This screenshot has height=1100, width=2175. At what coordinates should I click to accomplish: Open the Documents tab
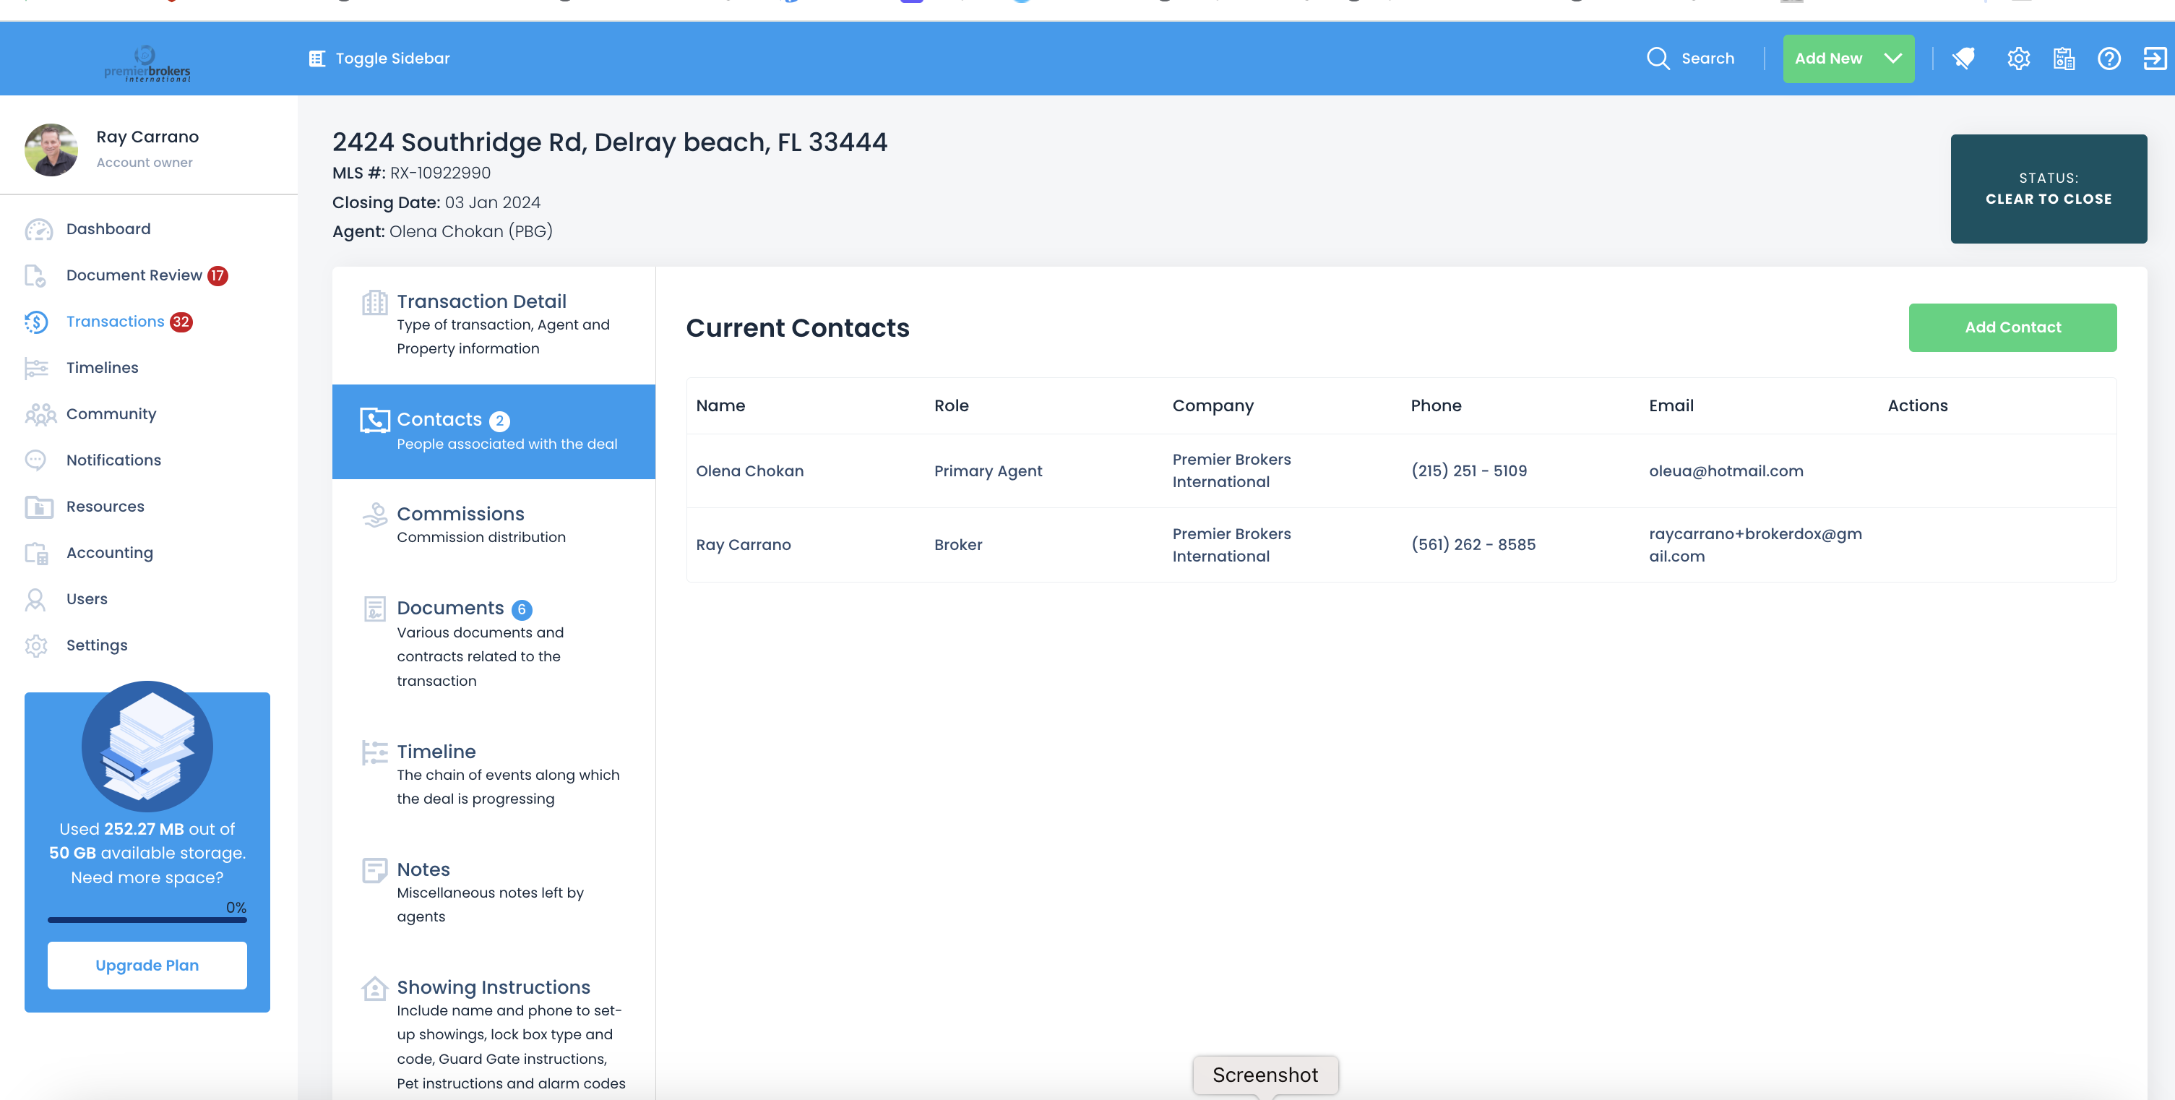493,644
